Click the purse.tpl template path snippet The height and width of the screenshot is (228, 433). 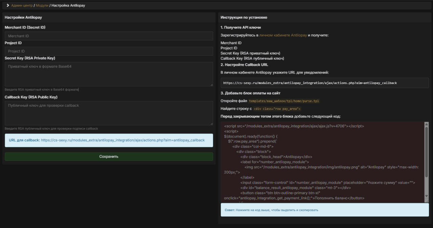[x=284, y=101]
